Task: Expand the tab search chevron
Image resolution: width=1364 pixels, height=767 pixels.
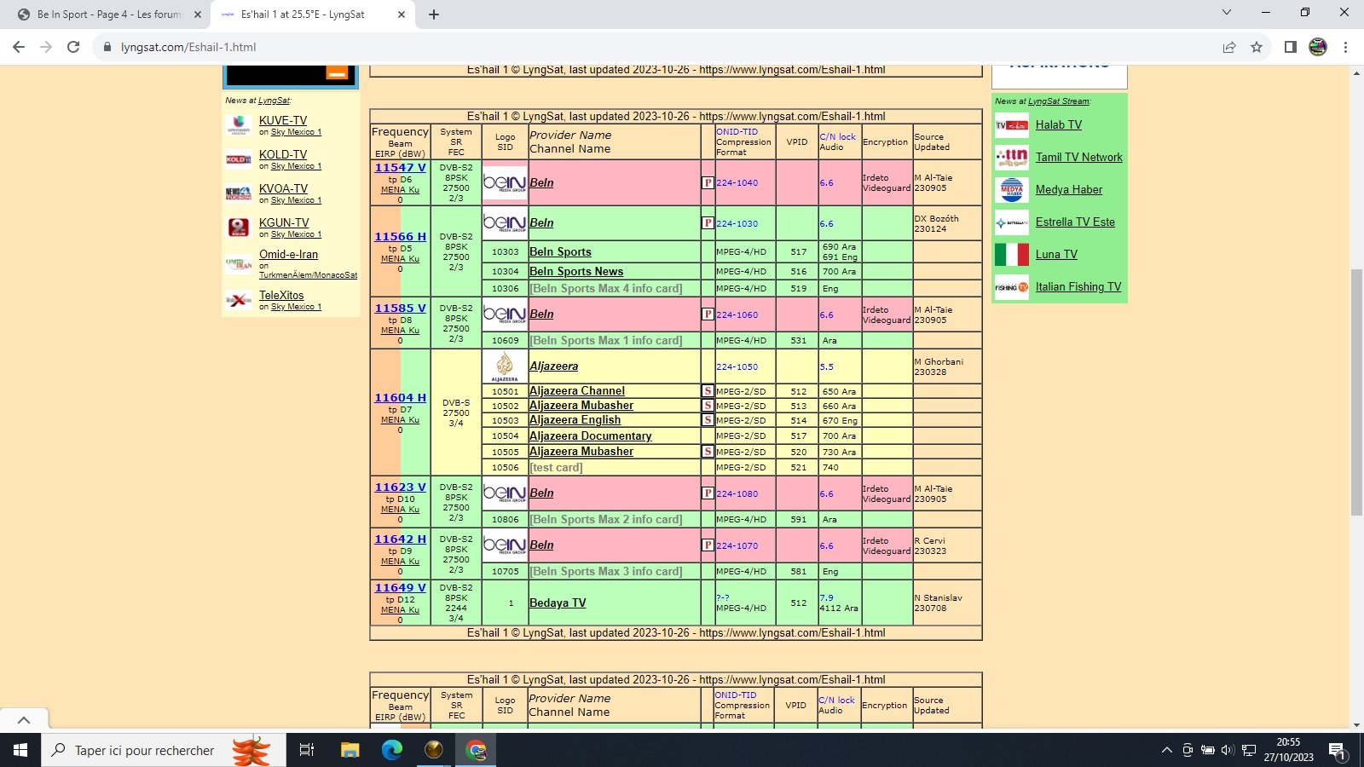Action: [1226, 13]
